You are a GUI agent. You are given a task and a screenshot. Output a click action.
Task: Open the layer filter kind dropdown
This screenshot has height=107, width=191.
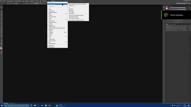pyautogui.click(x=170, y=26)
